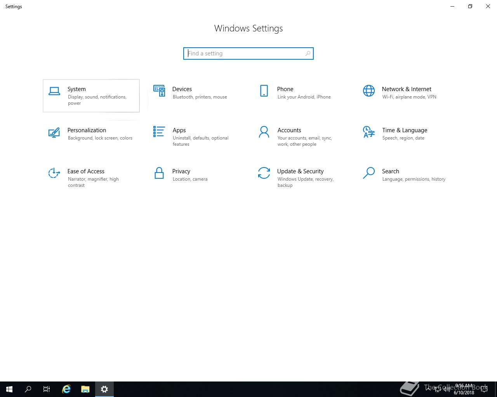Focus the Find a setting box
The width and height of the screenshot is (497, 397).
click(248, 54)
